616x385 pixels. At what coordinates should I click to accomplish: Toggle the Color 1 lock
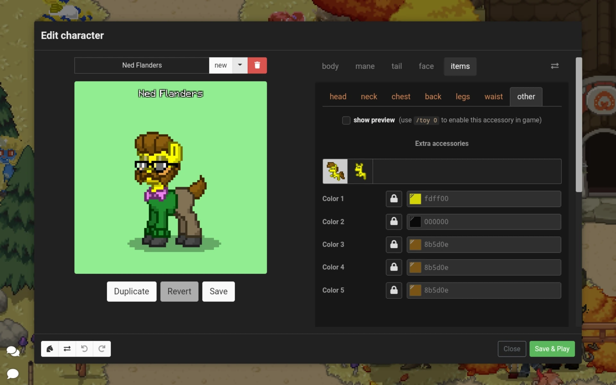394,199
